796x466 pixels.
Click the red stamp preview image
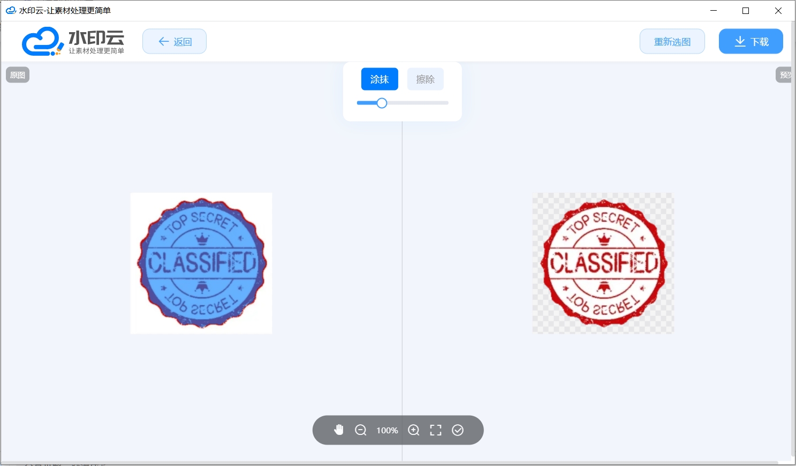click(x=603, y=263)
